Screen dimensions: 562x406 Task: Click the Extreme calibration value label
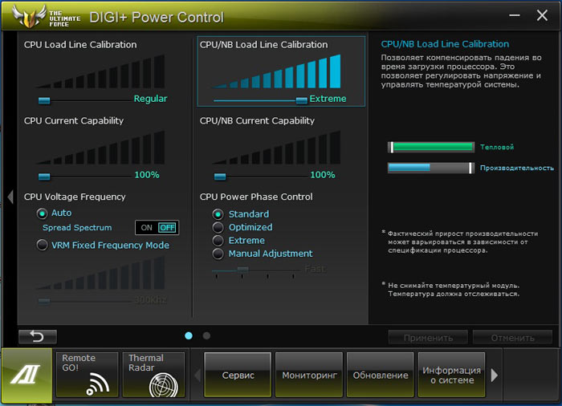(328, 99)
